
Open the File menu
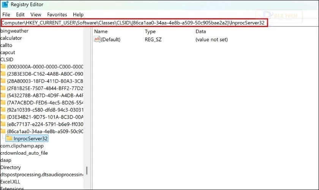(x=6, y=15)
